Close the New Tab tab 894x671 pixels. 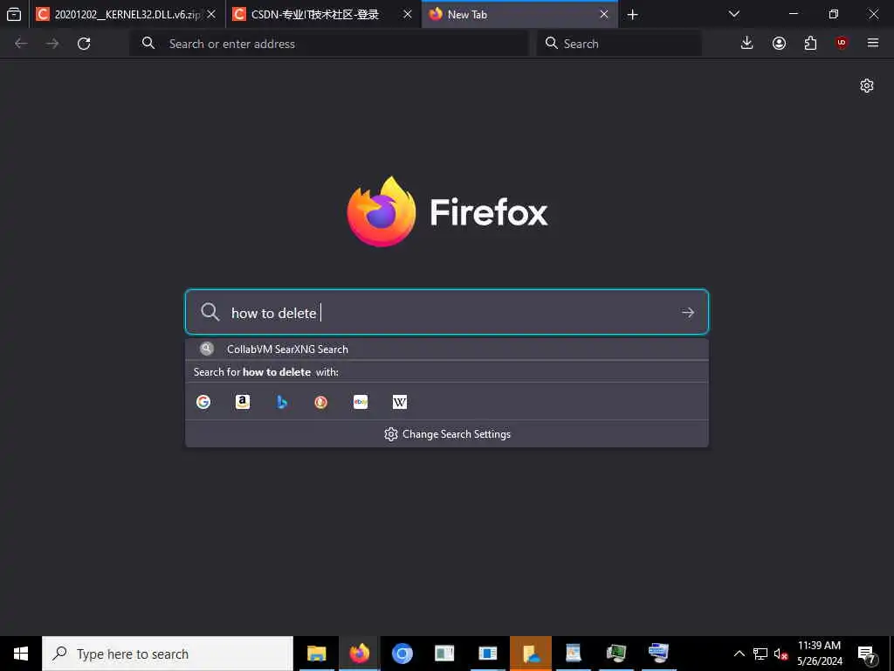click(x=604, y=14)
